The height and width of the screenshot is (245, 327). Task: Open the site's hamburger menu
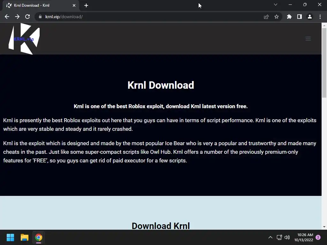pyautogui.click(x=308, y=39)
